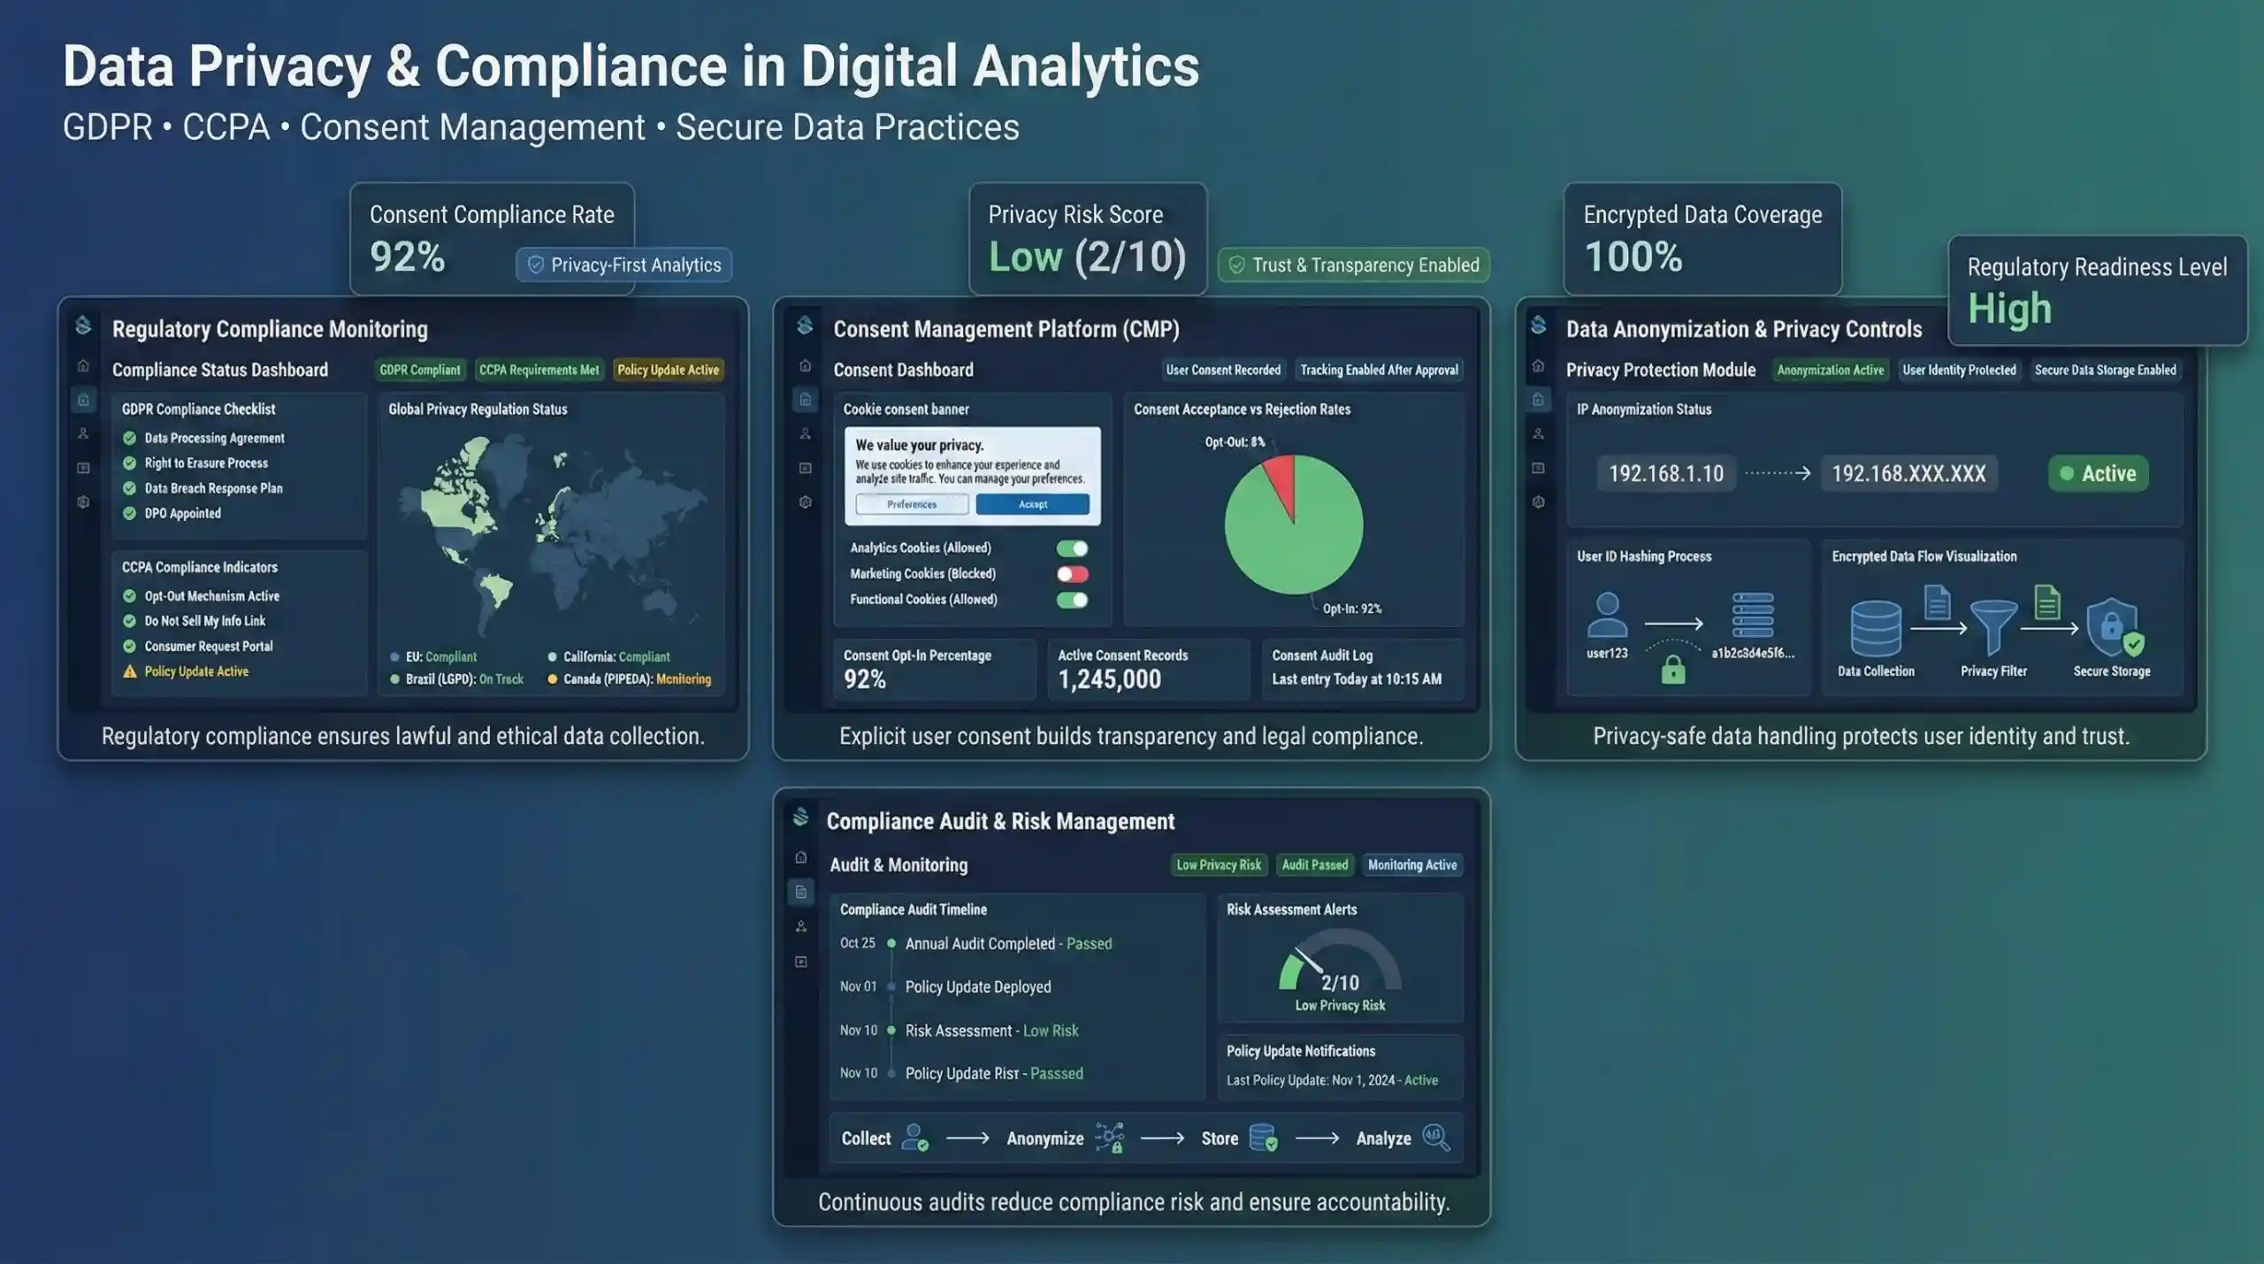
Task: Open user profile icon in Consent Management sidebar
Action: [x=805, y=433]
